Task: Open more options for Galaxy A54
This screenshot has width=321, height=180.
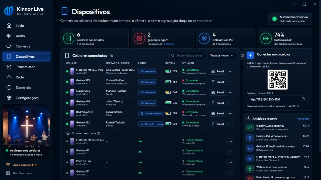Action: pyautogui.click(x=230, y=103)
